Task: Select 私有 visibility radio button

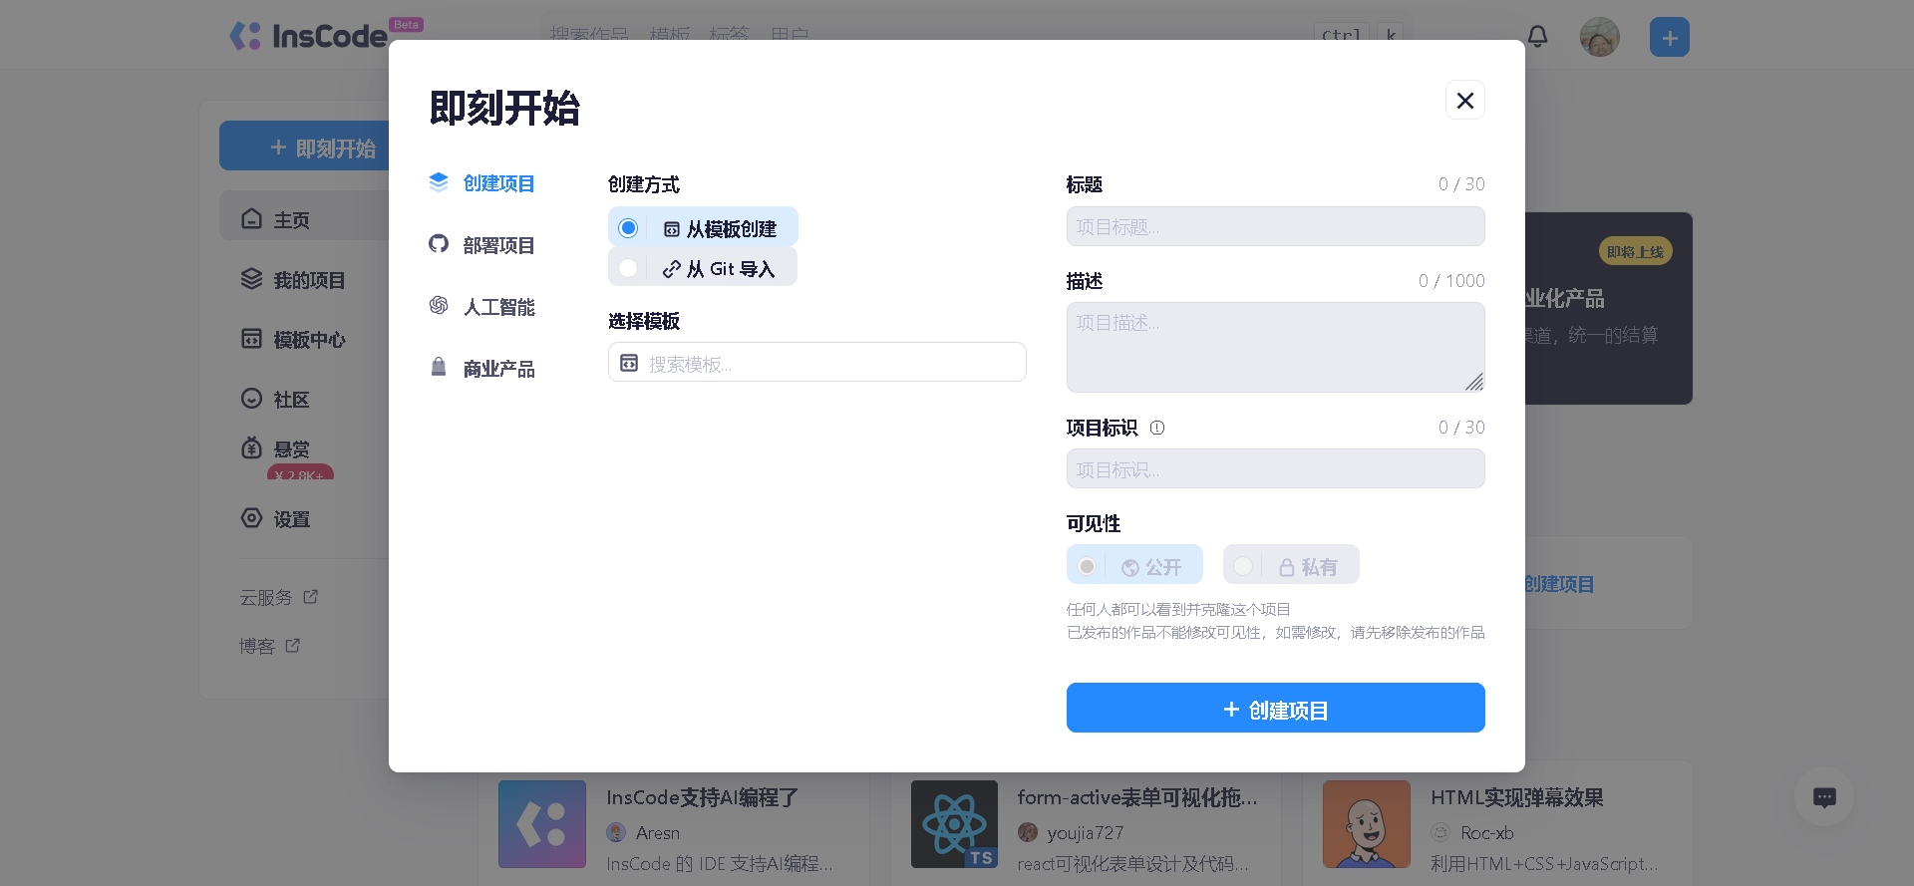Action: pyautogui.click(x=1243, y=566)
